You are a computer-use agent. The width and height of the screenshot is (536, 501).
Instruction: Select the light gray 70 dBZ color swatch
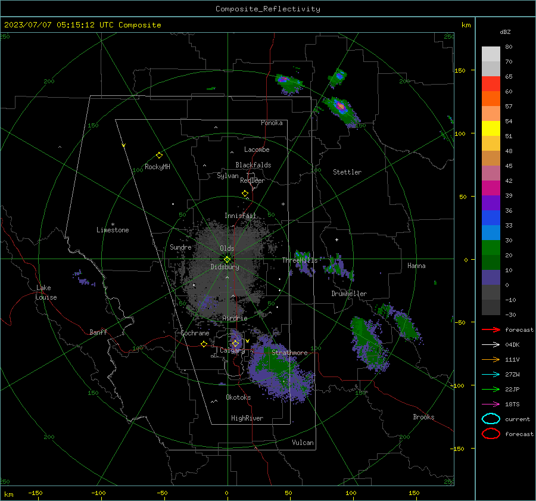491,69
